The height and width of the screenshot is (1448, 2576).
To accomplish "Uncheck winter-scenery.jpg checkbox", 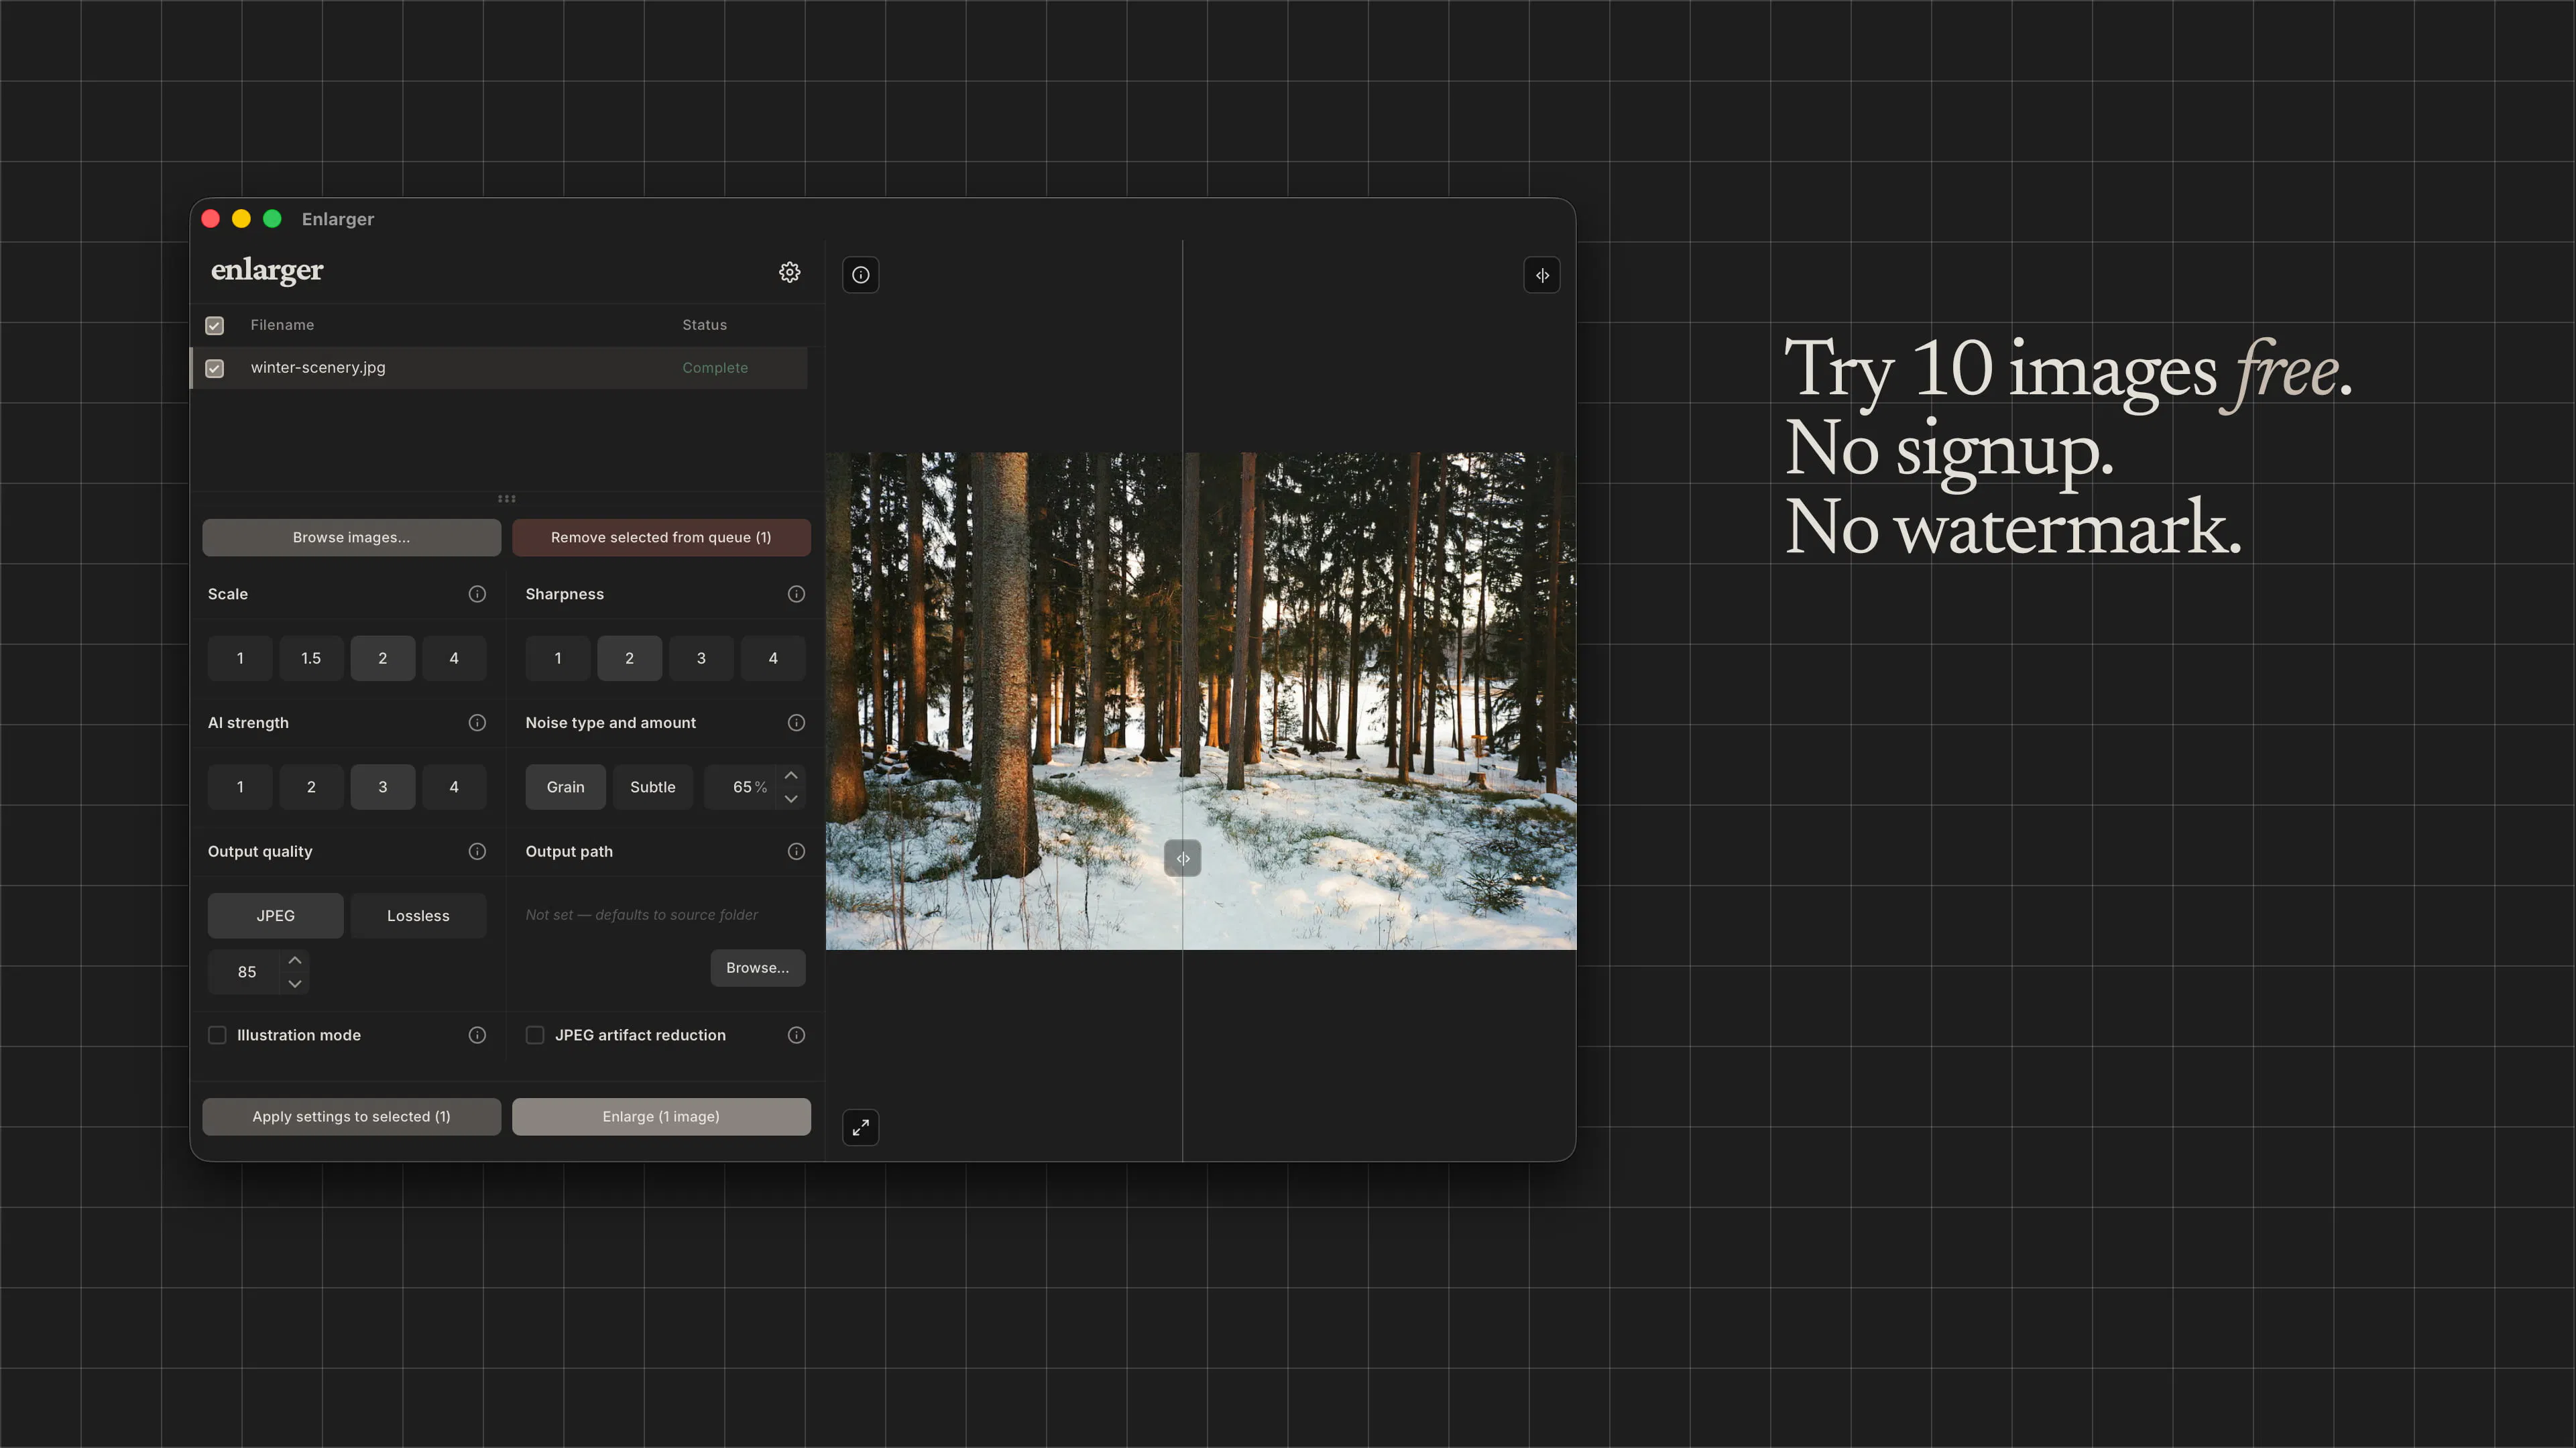I will coord(214,368).
